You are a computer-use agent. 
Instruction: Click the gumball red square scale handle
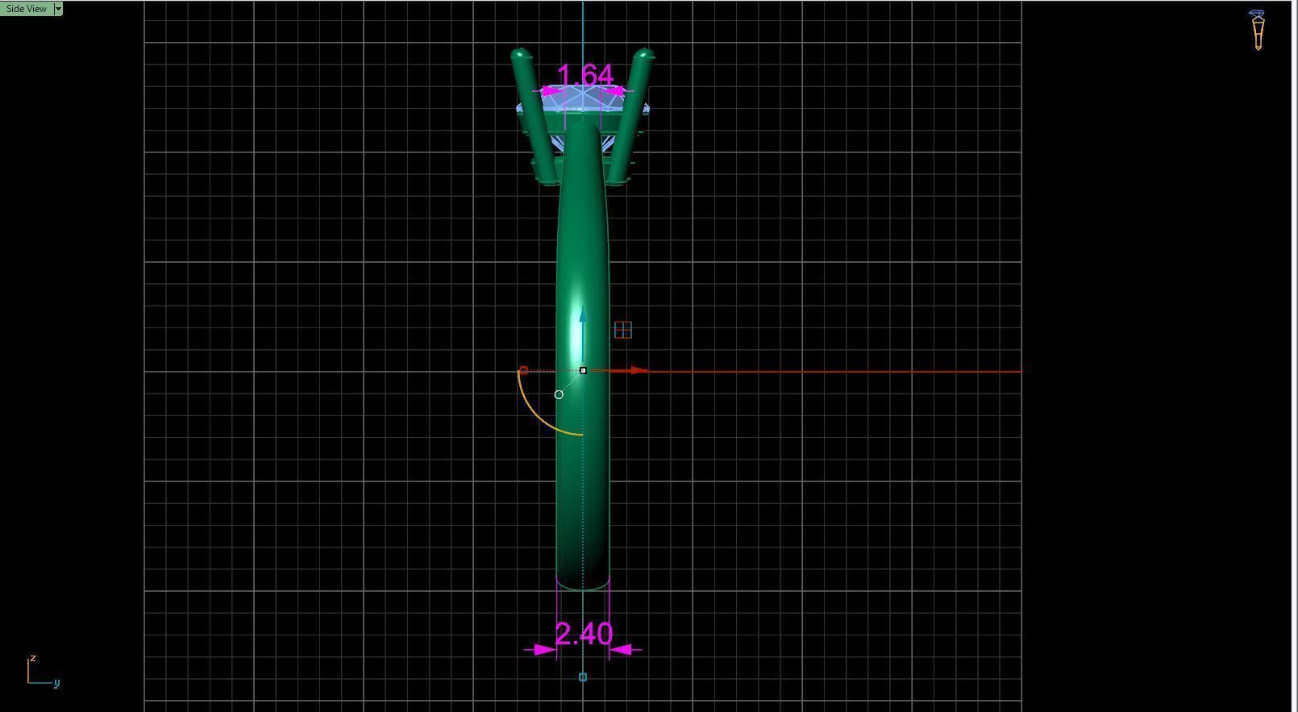click(x=523, y=370)
